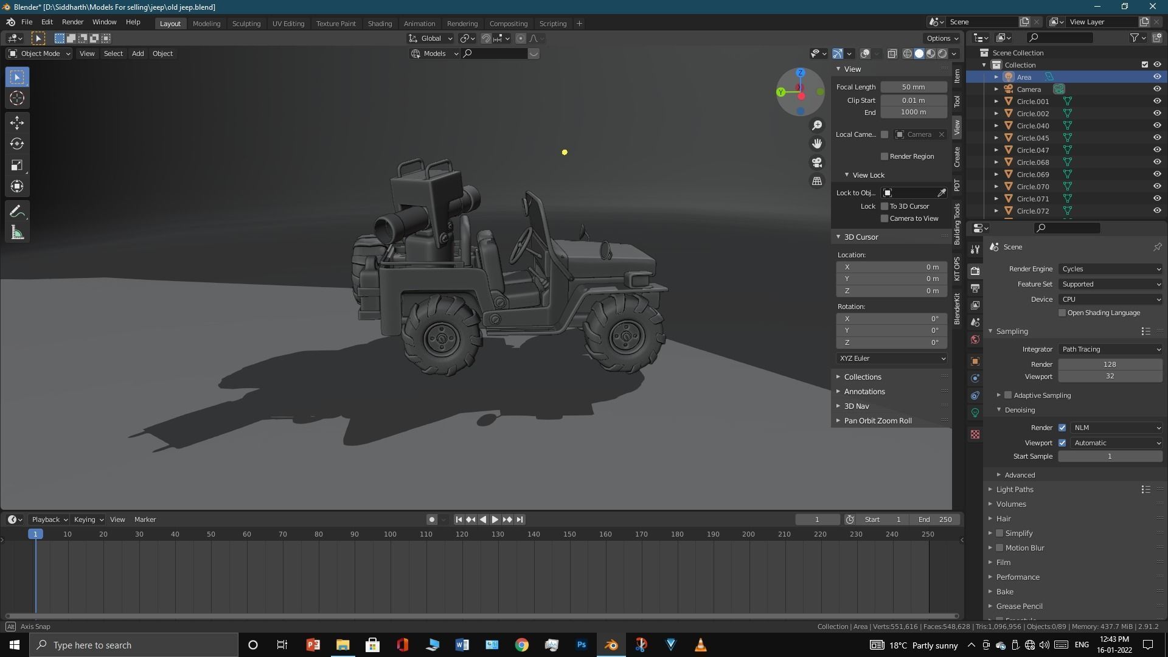Open the viewport Add menu
The image size is (1168, 657).
point(137,54)
